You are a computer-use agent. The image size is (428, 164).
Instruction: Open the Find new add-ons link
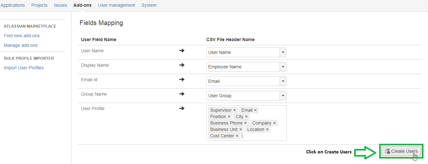(x=22, y=36)
